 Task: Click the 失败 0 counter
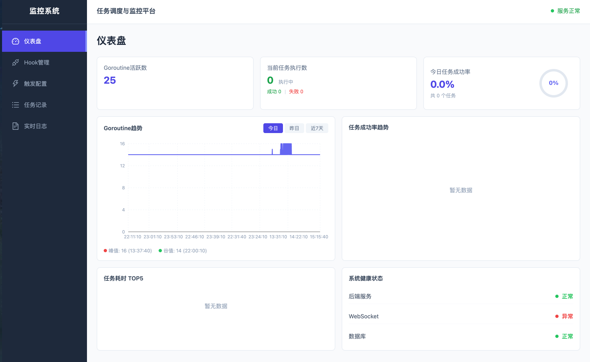[x=296, y=91]
